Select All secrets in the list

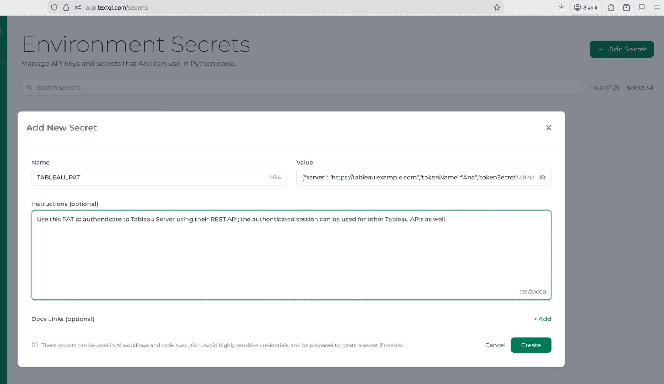[640, 87]
